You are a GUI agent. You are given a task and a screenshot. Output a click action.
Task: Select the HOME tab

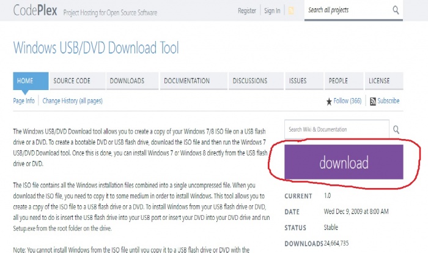pos(31,81)
